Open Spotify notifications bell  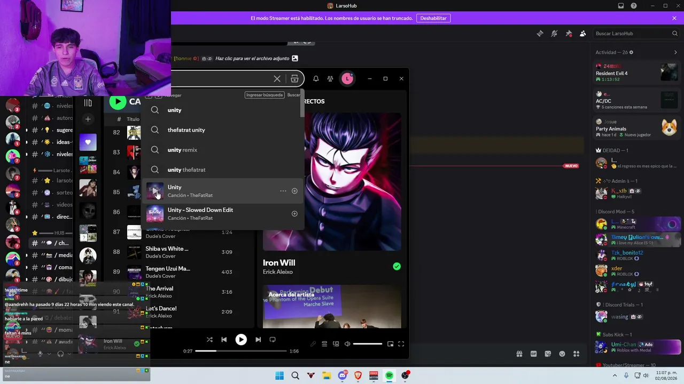(316, 79)
